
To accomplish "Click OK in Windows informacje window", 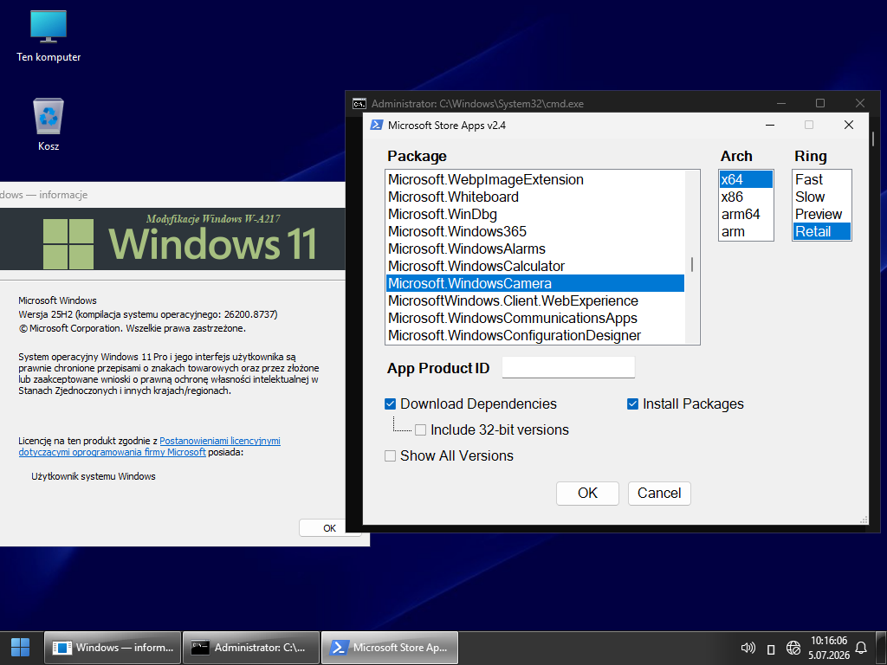I will [330, 527].
